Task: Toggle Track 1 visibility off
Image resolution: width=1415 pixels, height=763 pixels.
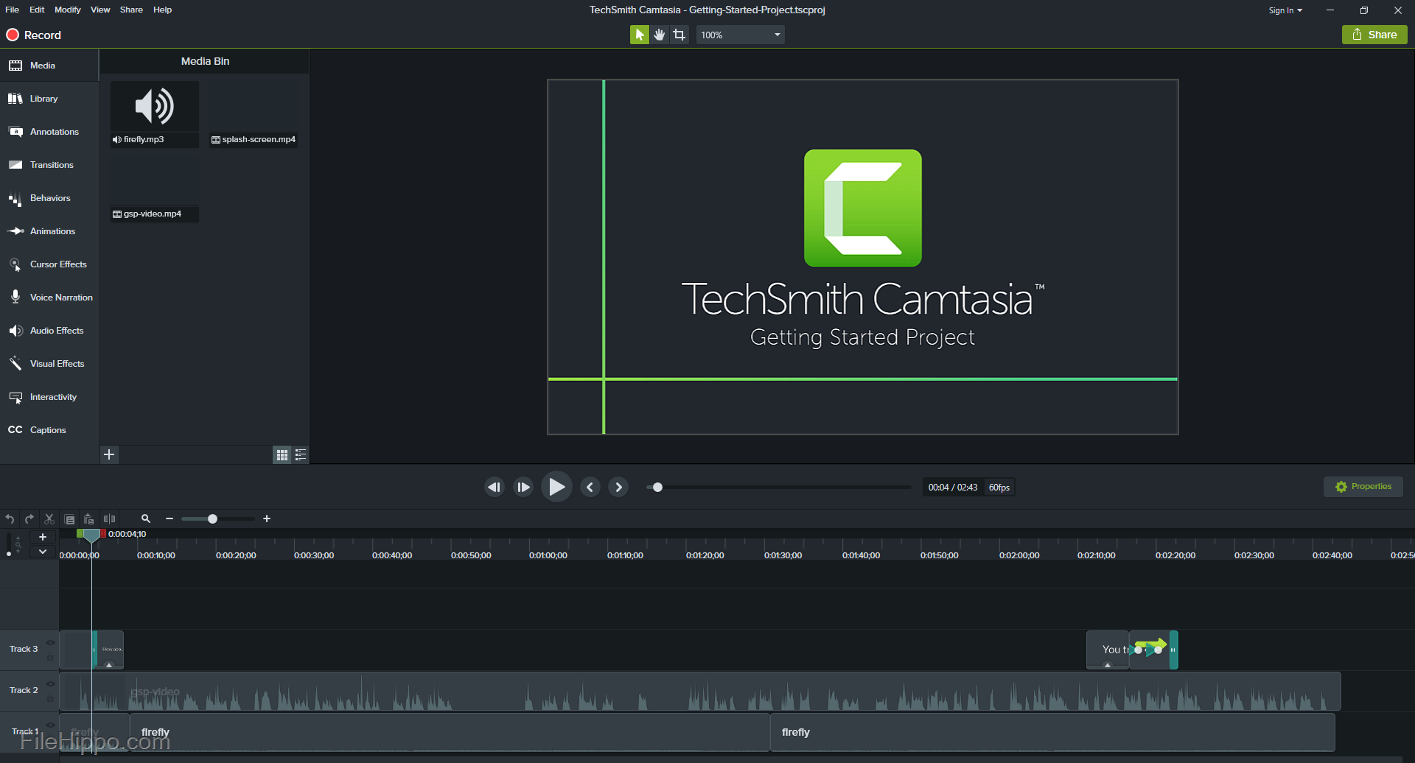Action: point(50,725)
